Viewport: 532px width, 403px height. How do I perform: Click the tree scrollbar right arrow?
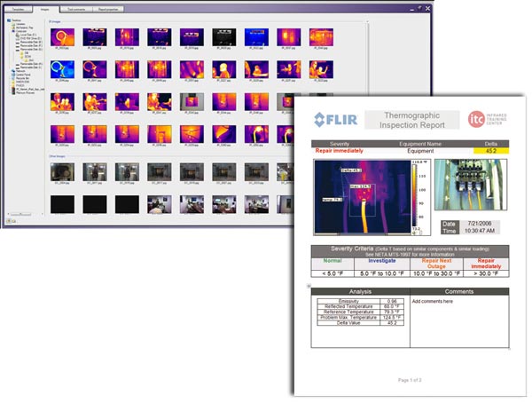[x=43, y=215]
